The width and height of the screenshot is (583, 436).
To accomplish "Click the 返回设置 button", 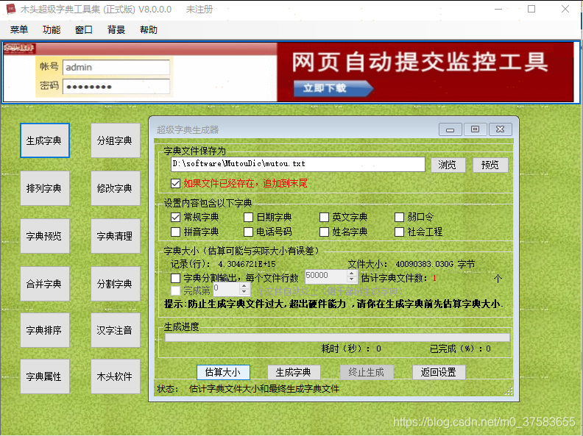I will pos(439,372).
